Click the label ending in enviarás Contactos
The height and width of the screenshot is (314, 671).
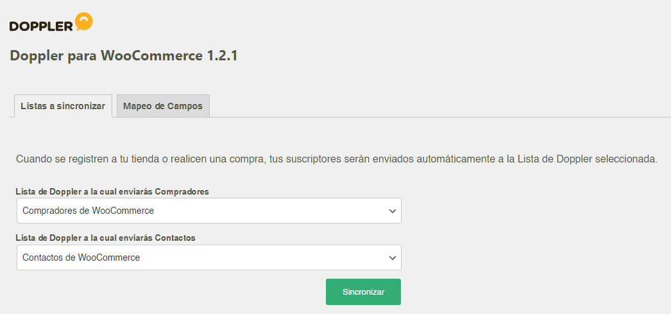(106, 238)
